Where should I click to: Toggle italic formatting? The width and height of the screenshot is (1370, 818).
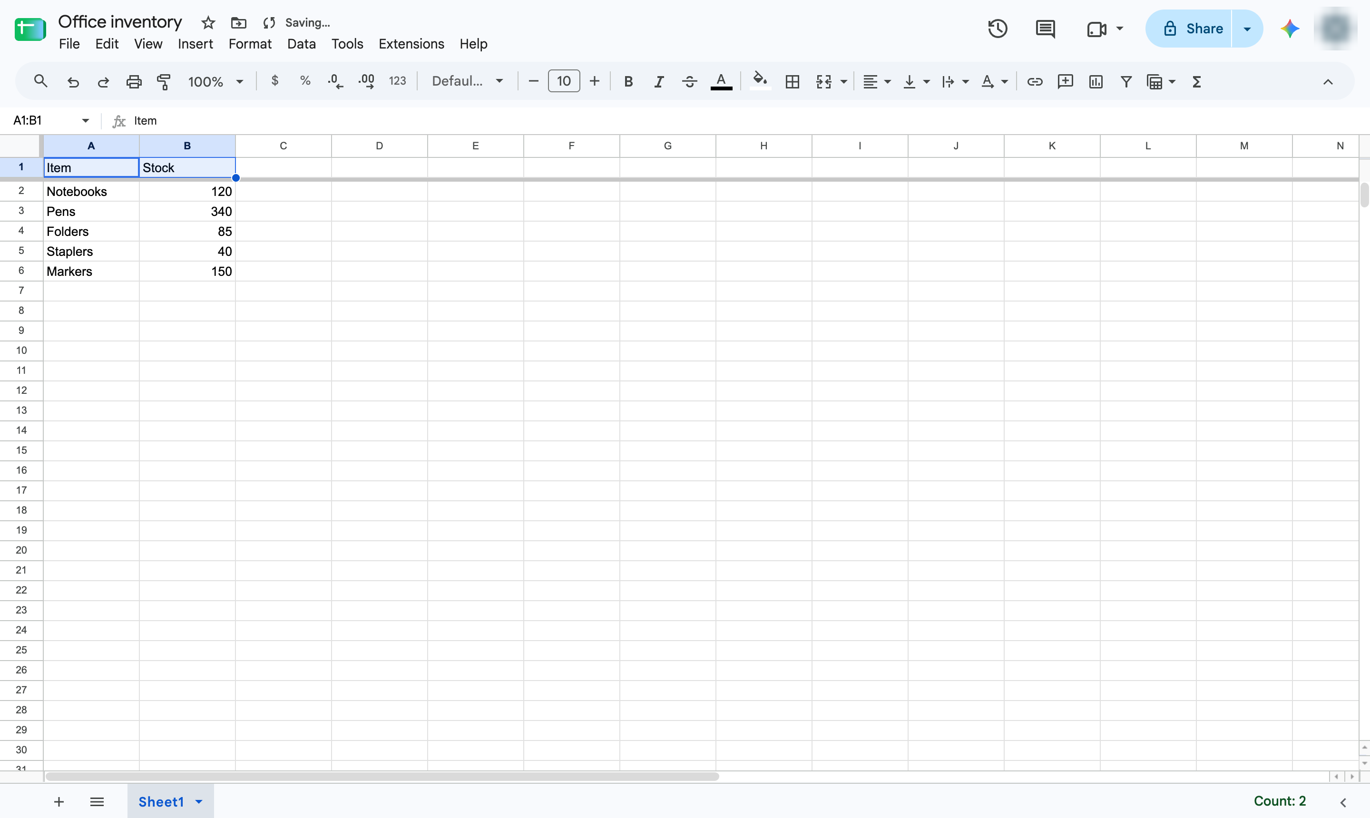point(658,82)
